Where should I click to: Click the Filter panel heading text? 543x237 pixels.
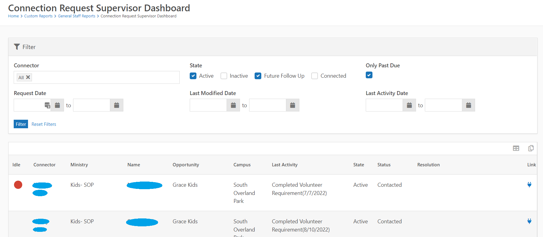tap(29, 47)
